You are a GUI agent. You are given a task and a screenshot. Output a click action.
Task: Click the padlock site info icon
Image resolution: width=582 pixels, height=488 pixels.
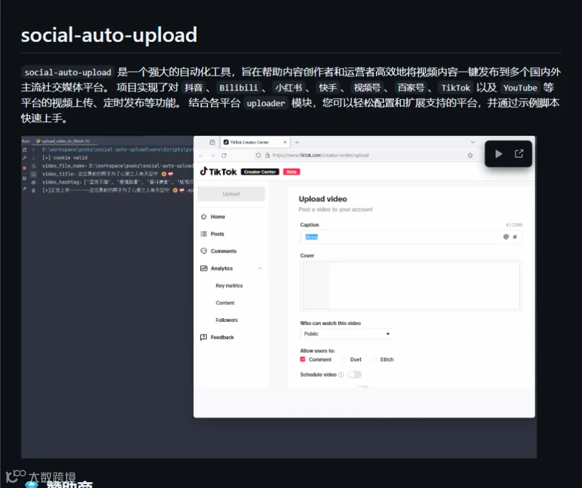tap(267, 155)
